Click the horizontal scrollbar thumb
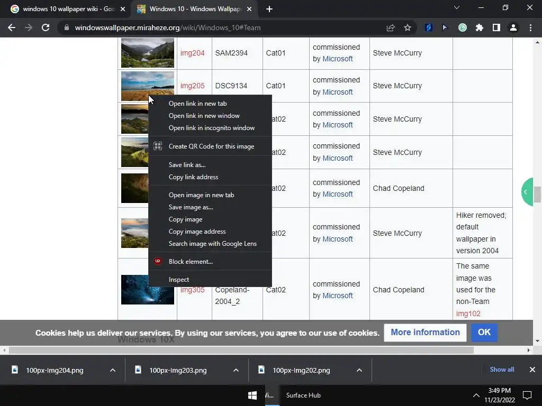This screenshot has height=406, width=542. tap(241, 350)
